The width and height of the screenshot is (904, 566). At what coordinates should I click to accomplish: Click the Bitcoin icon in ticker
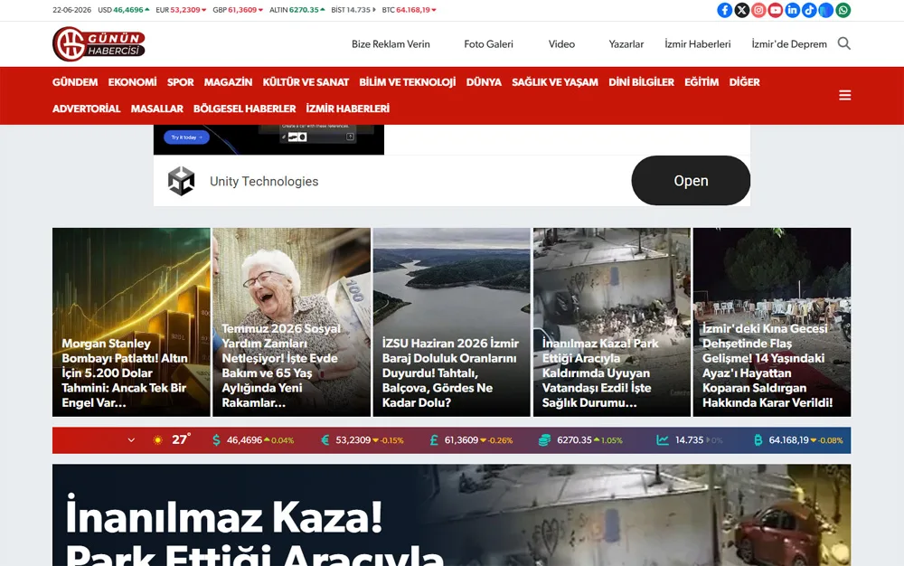point(758,440)
